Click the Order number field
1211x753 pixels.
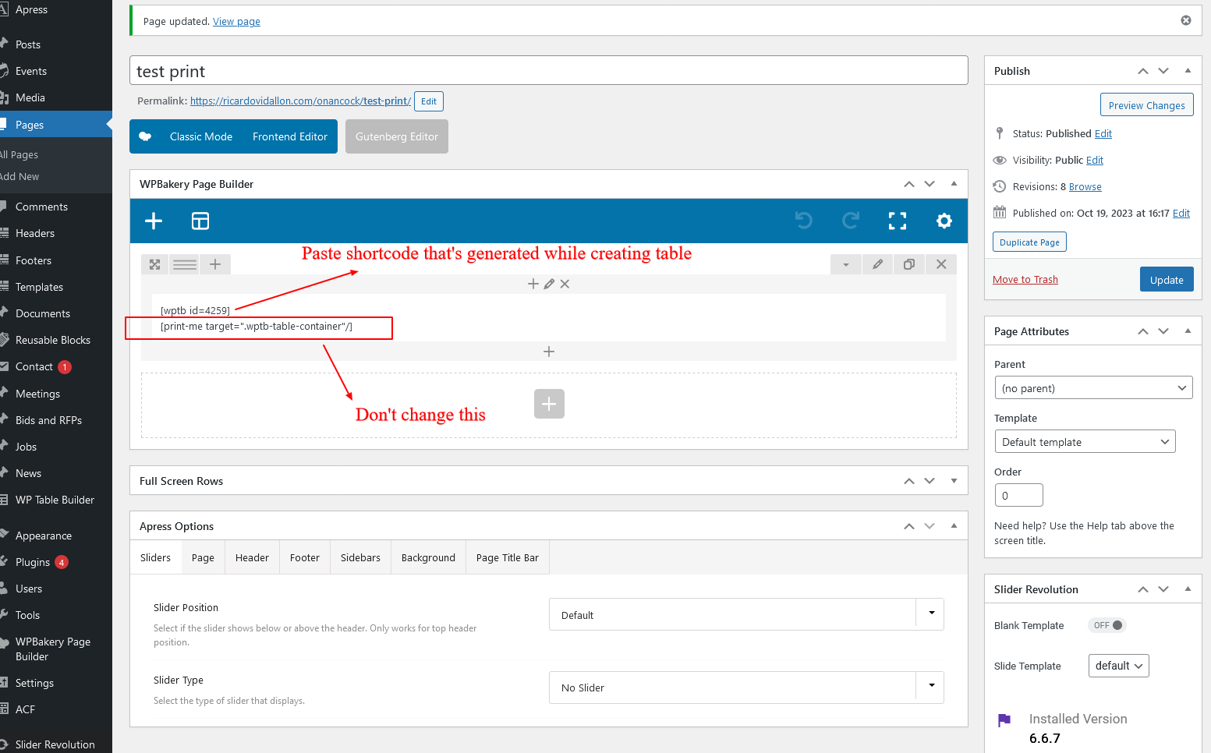pos(1019,495)
